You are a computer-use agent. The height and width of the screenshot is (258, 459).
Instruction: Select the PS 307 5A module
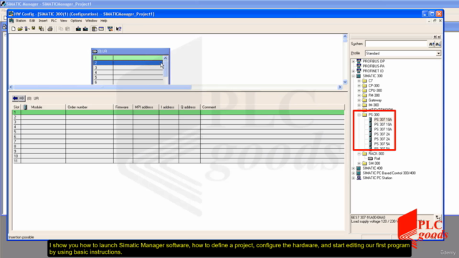click(382, 144)
